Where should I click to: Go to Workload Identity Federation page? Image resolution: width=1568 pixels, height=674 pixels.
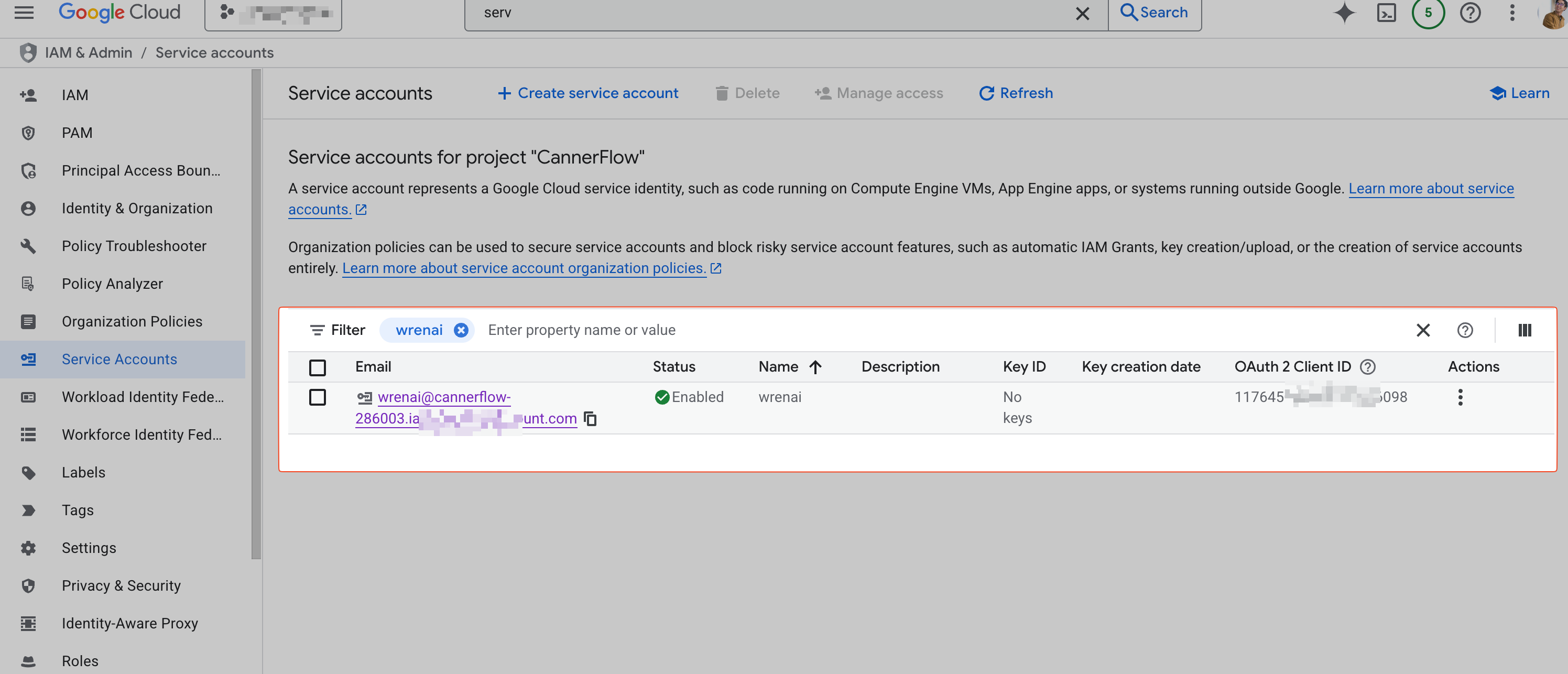[143, 397]
